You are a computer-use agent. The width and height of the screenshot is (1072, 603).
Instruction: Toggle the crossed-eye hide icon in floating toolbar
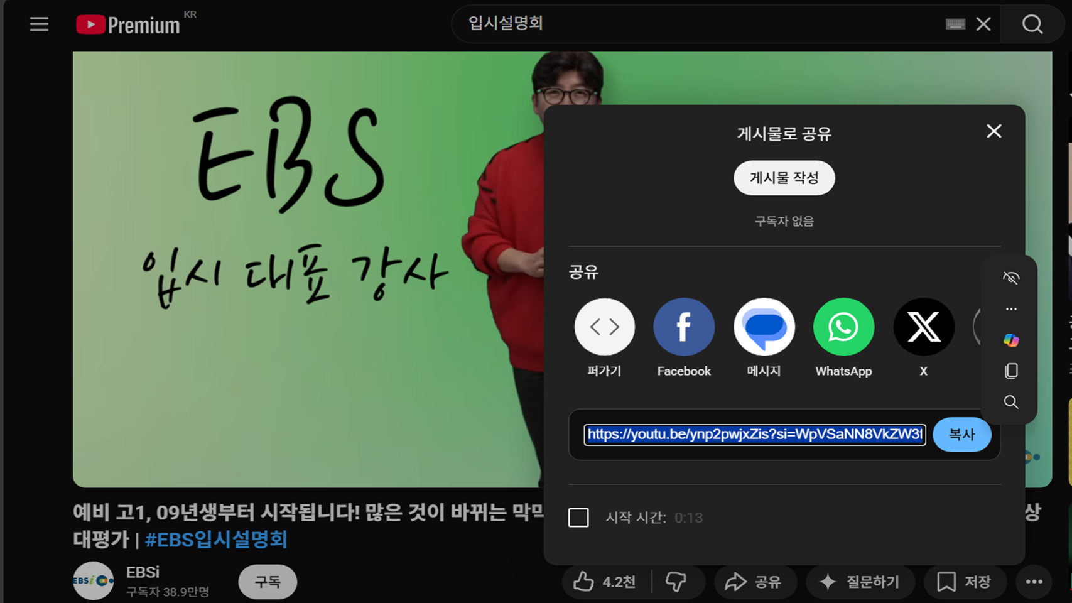pos(1010,278)
